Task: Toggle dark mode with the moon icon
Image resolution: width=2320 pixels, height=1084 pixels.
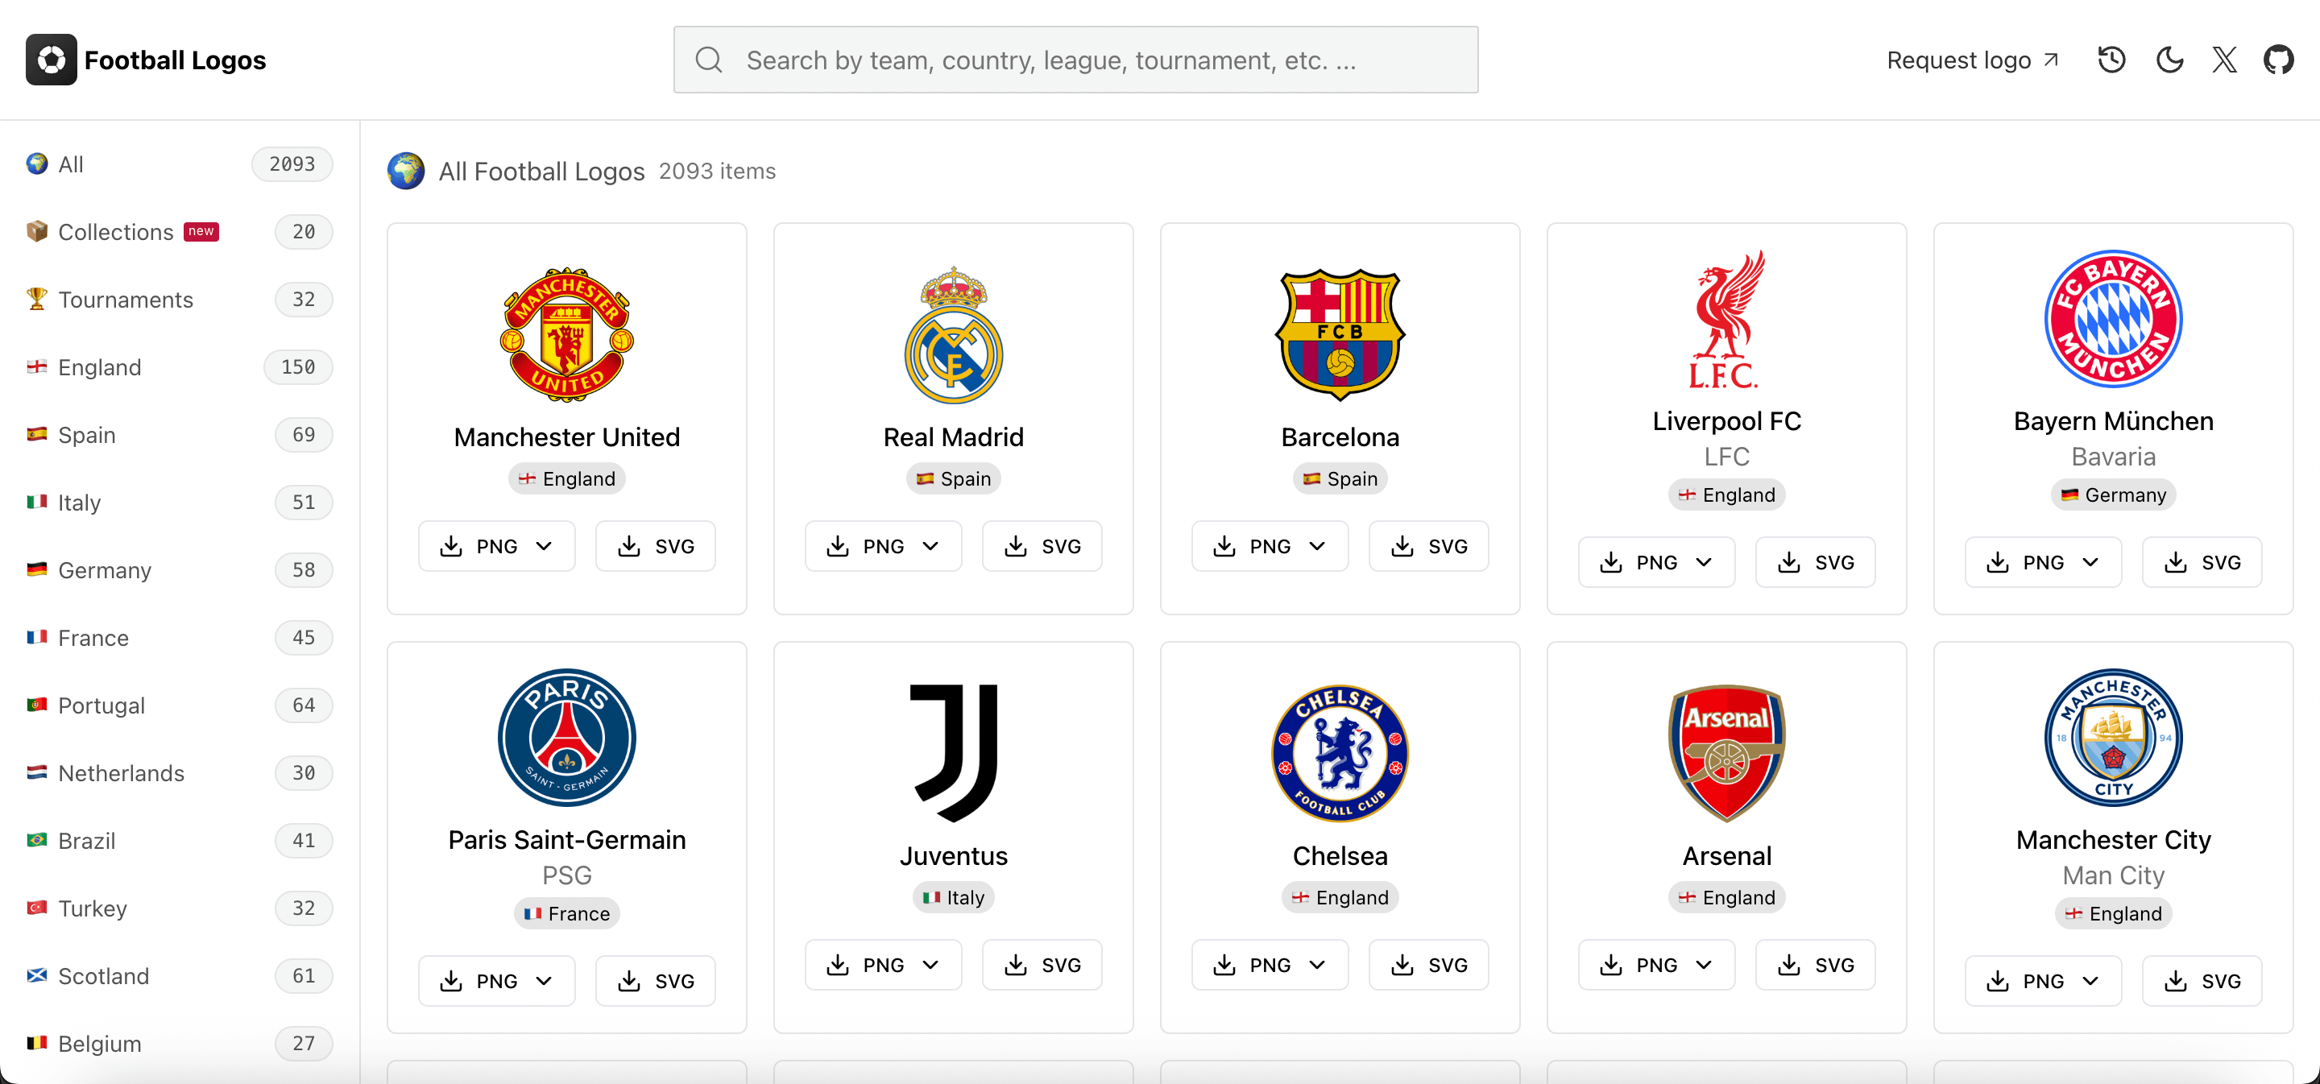Action: click(2170, 60)
